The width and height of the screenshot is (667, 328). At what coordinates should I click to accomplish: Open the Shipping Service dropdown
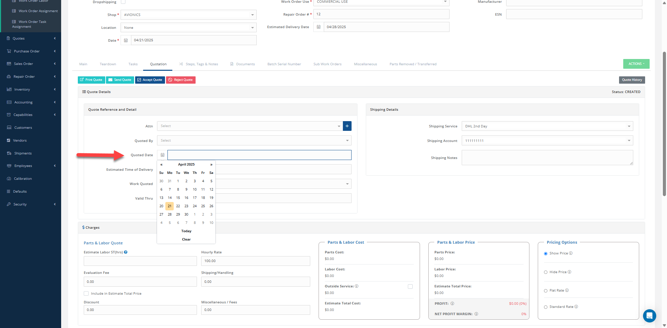(547, 126)
